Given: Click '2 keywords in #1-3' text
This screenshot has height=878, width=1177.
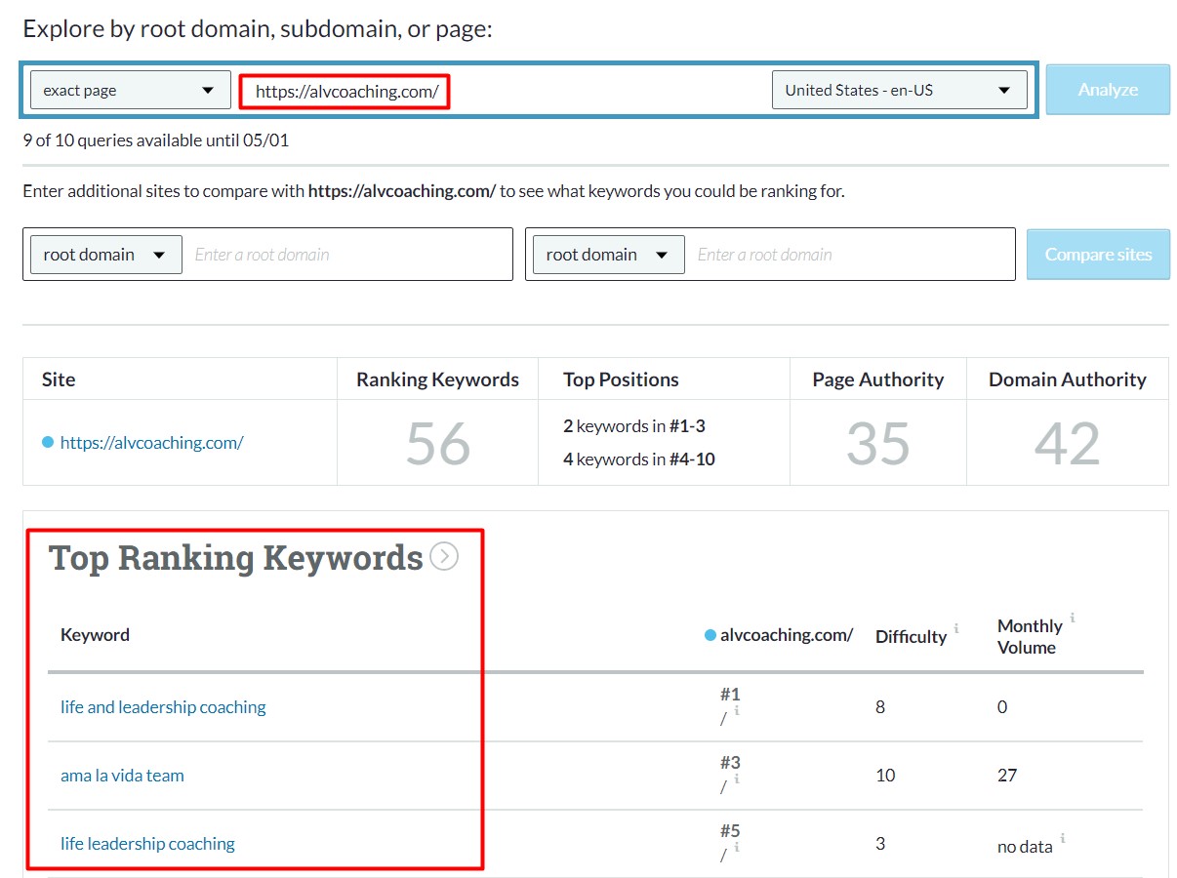Looking at the screenshot, I should 634,426.
